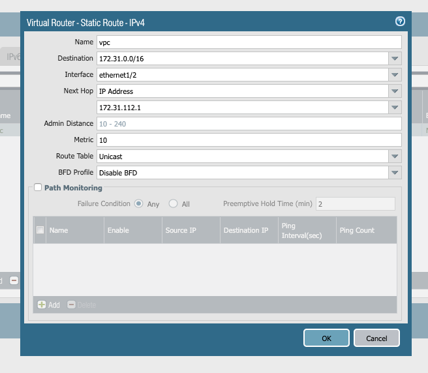Open the help icon in dialog title
The height and width of the screenshot is (373, 428).
click(x=400, y=22)
